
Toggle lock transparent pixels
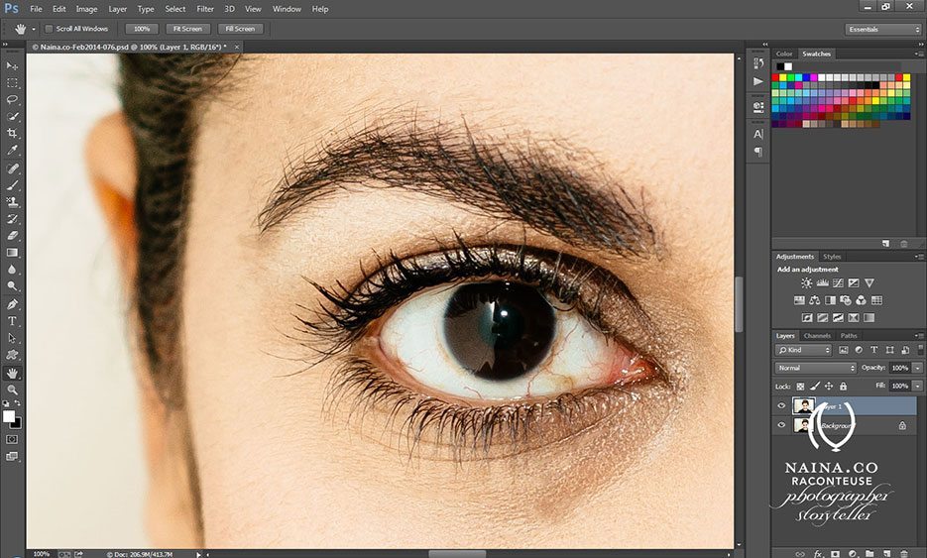coord(800,386)
